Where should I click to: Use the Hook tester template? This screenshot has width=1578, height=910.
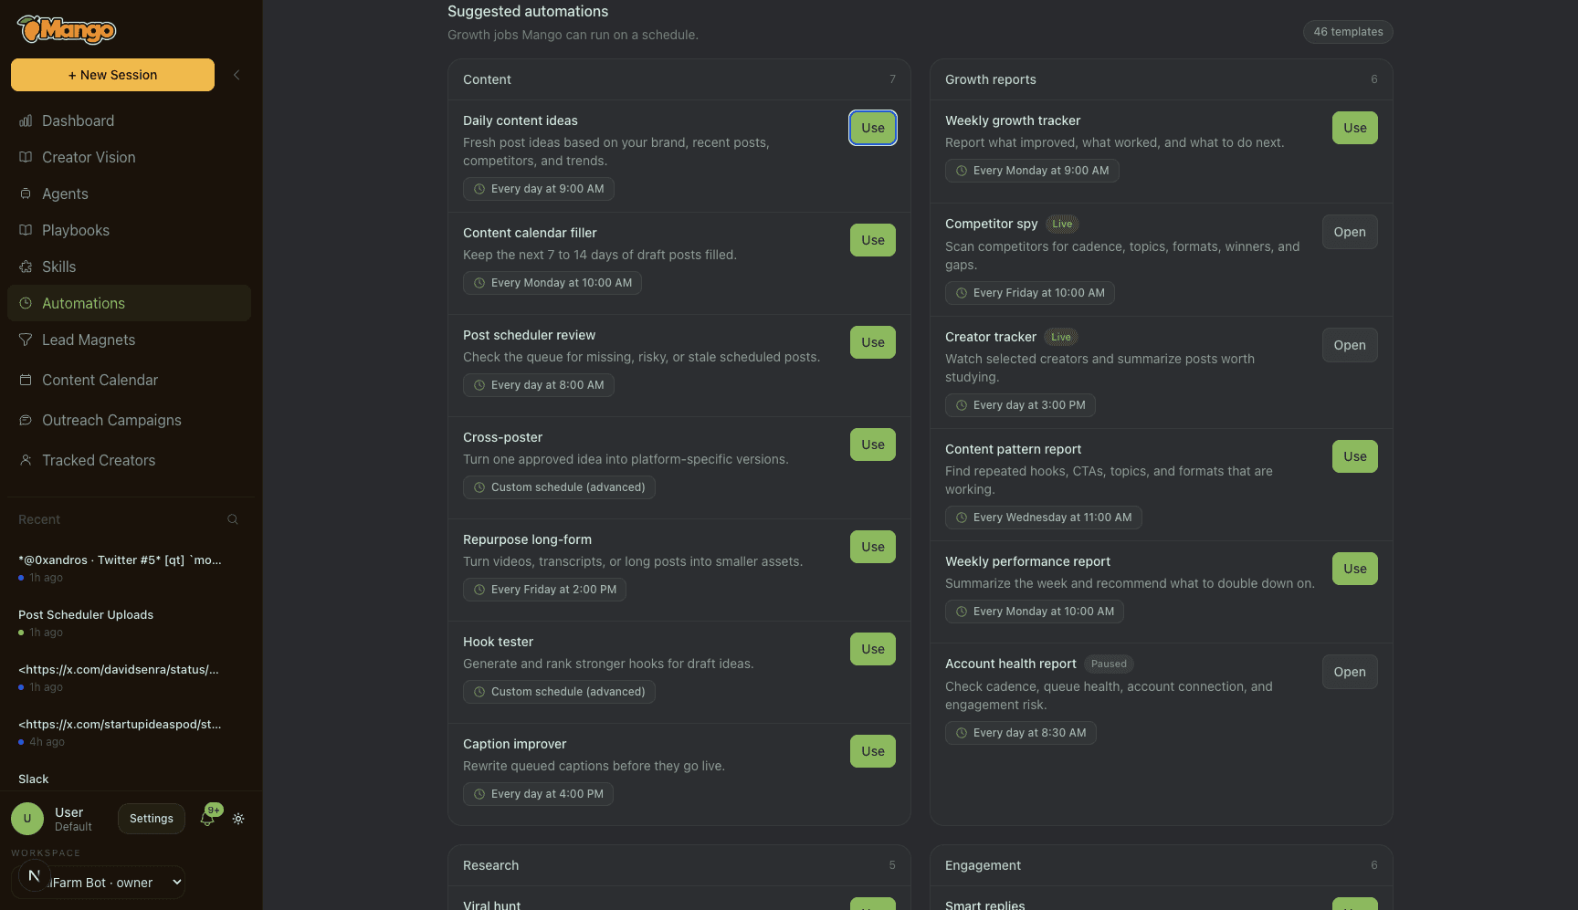point(873,649)
